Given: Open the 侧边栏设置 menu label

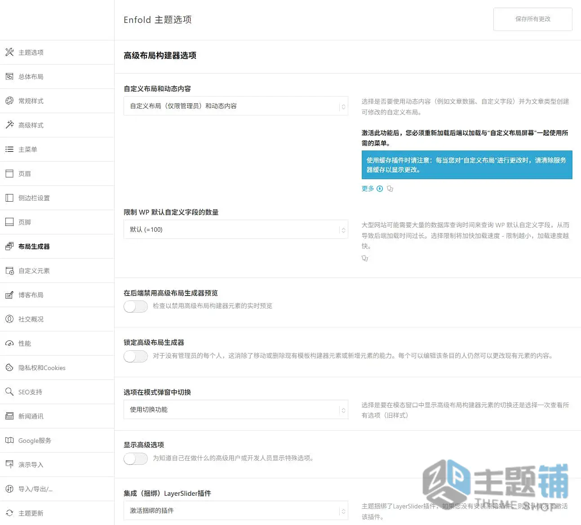Looking at the screenshot, I should (x=34, y=198).
